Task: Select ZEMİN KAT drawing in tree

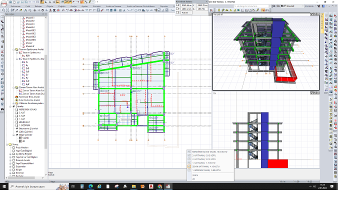Action: click(x=24, y=122)
